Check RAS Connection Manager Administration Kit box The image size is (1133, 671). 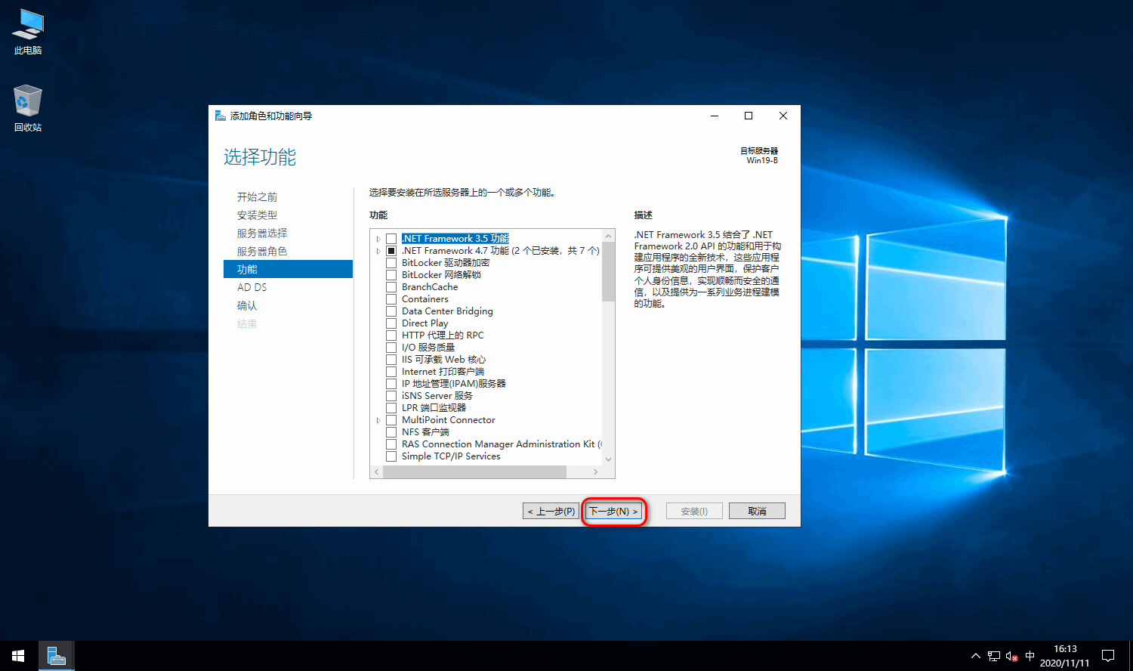[391, 444]
